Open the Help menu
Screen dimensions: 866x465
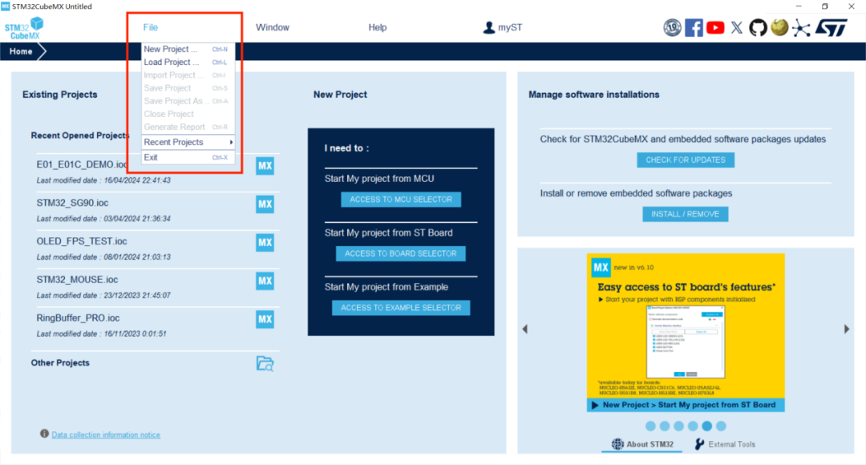[x=377, y=27]
